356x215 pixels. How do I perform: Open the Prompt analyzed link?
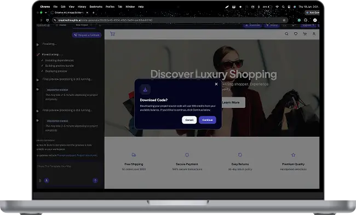point(66,155)
